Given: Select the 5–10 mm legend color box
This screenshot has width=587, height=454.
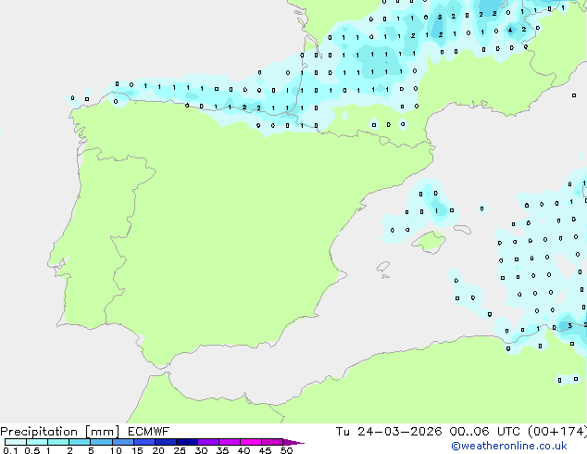Looking at the screenshot, I should 101,442.
